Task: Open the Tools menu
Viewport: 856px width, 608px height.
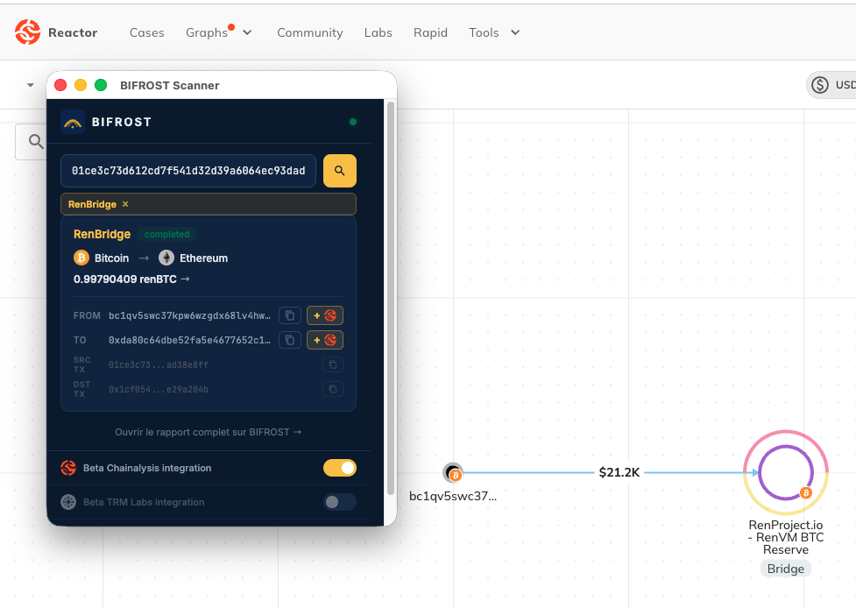Action: point(484,32)
